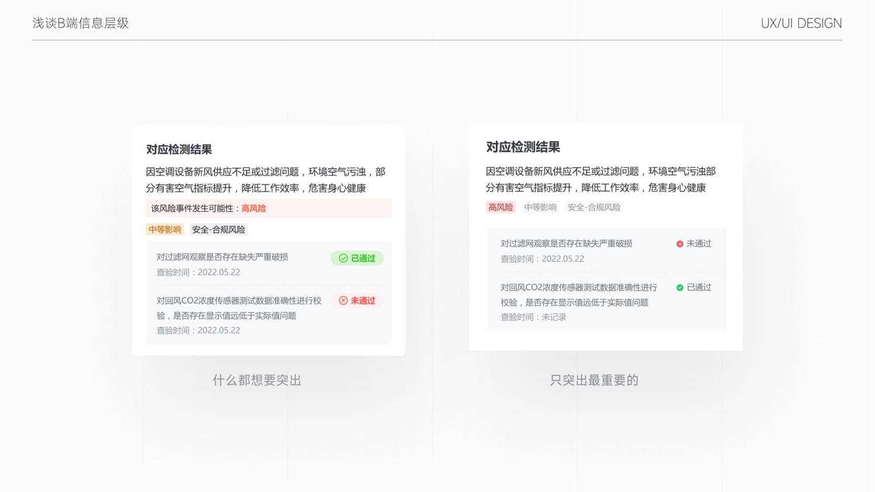Click the outlined checkmark icon in the green 已通过 pill
The image size is (875, 492).
tap(343, 258)
